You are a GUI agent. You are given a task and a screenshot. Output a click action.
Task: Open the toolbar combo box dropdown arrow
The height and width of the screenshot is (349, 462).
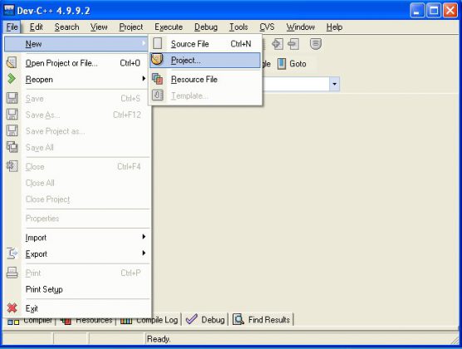click(x=334, y=84)
